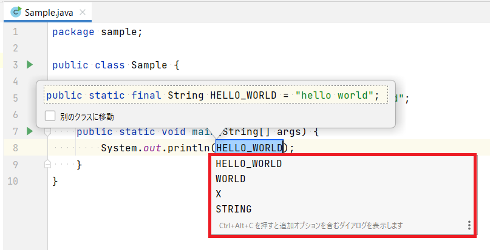Click the "hello world" string literal in the popup
The height and width of the screenshot is (250, 490).
pos(335,95)
